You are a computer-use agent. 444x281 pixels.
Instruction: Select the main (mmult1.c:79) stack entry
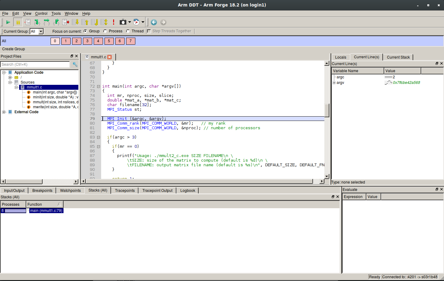point(46,211)
